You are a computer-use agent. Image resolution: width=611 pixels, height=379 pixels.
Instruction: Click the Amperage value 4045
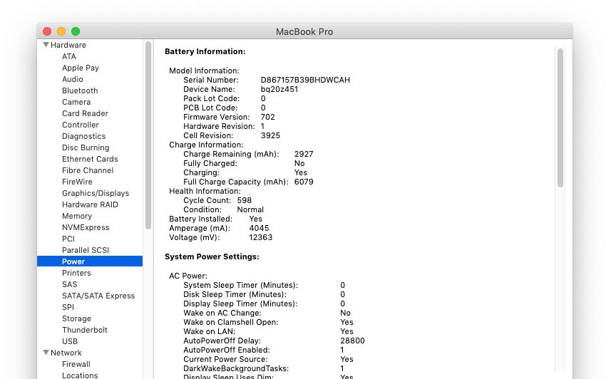pos(259,228)
